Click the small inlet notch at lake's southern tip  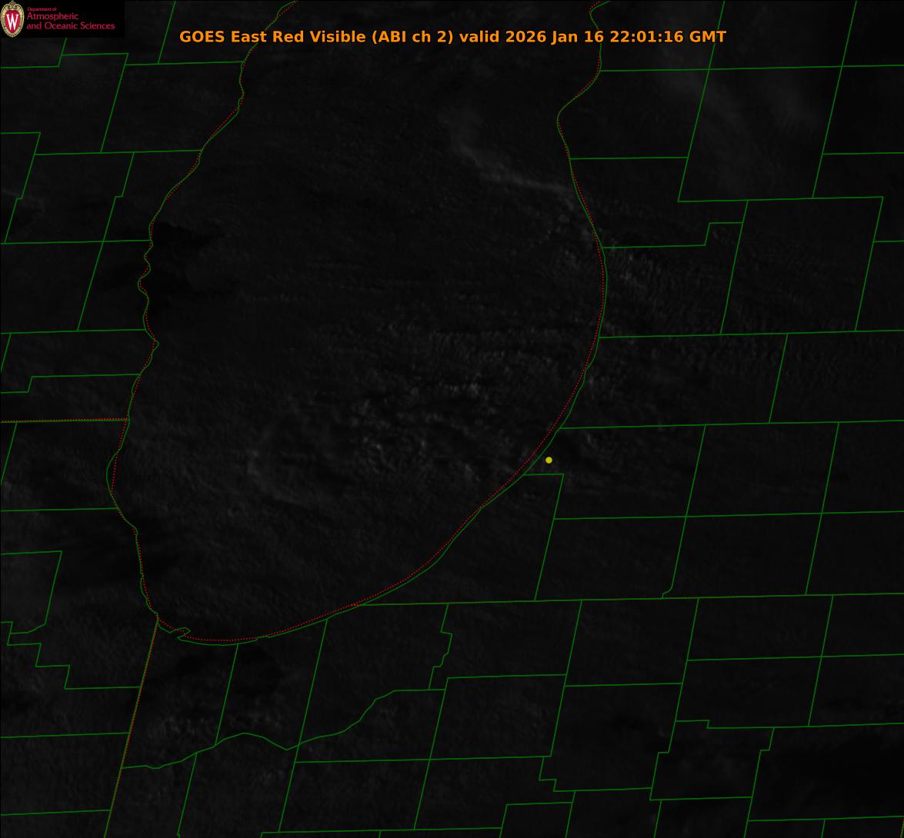tap(182, 633)
